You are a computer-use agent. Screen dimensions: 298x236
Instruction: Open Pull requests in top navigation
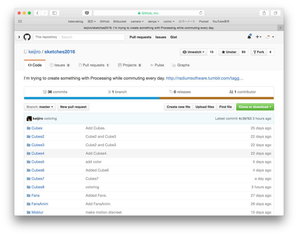[x=141, y=37]
